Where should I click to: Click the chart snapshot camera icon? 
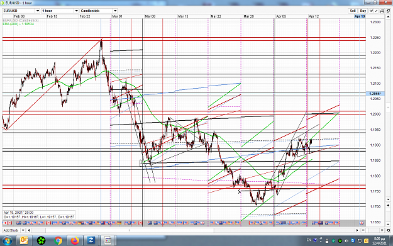click(382, 11)
